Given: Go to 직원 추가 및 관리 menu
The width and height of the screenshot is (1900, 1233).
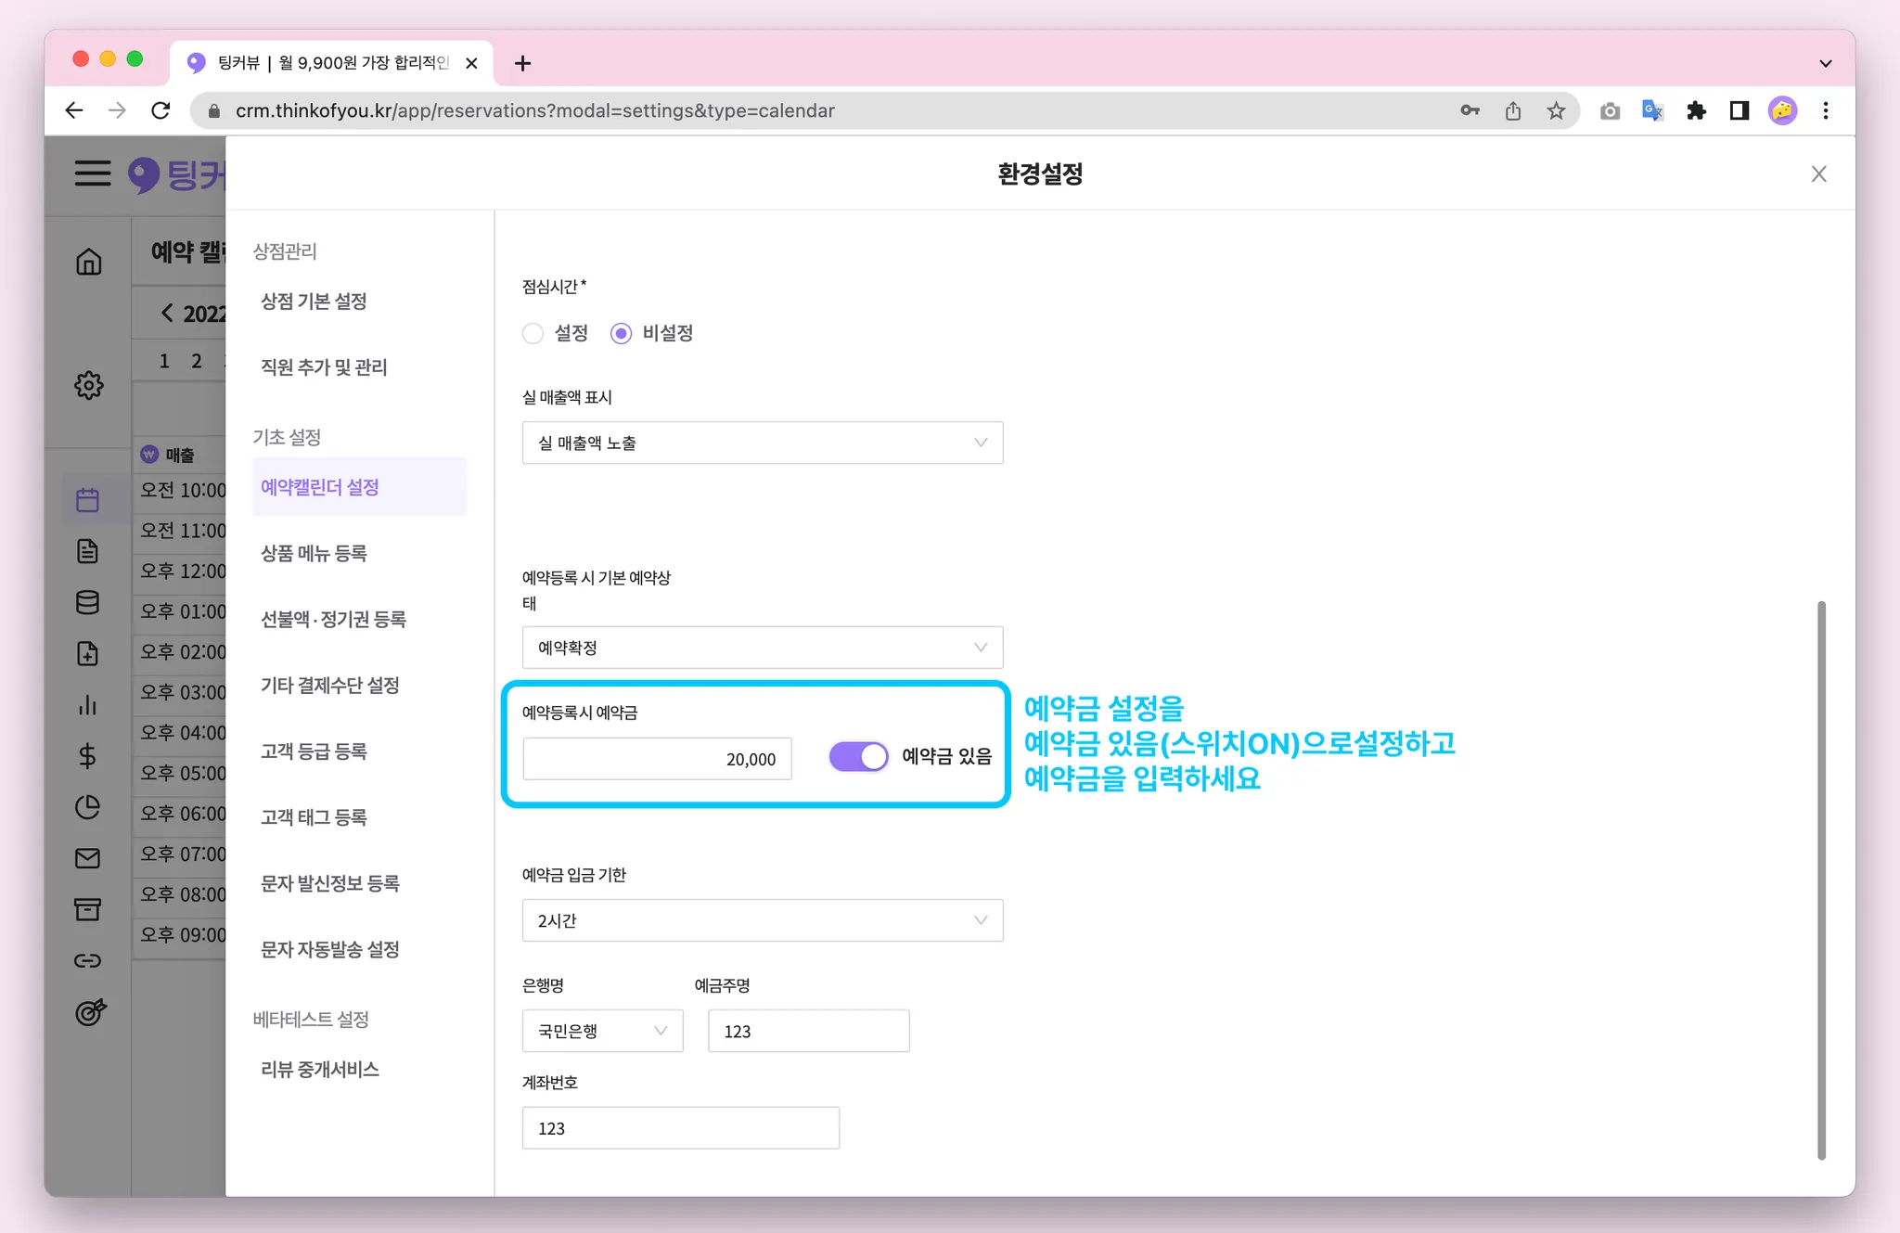Looking at the screenshot, I should tap(324, 367).
